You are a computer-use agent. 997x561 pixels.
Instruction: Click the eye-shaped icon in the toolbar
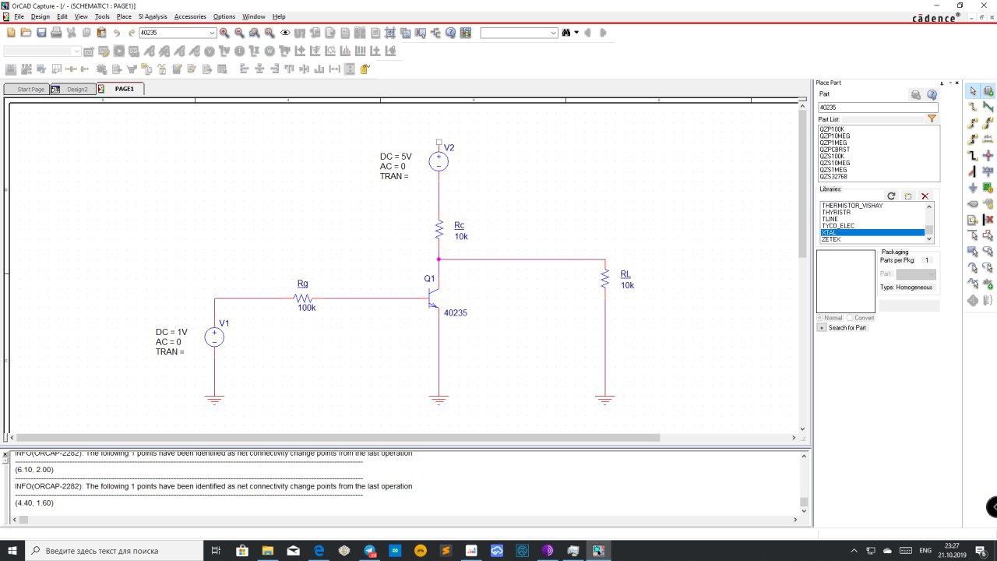coord(285,33)
